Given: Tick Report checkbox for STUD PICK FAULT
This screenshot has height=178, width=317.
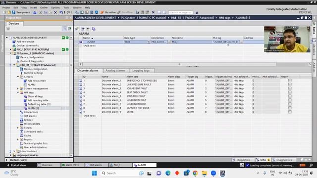Looking at the screenshot, I should (x=290, y=96).
